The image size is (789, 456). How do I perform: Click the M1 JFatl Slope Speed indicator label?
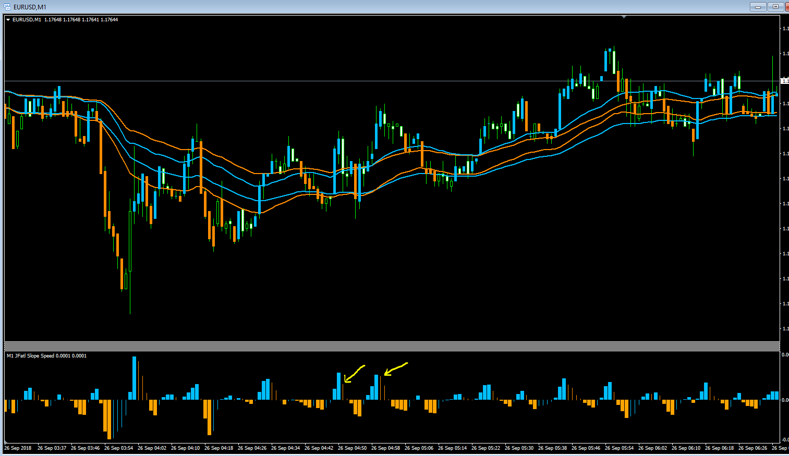click(x=46, y=356)
